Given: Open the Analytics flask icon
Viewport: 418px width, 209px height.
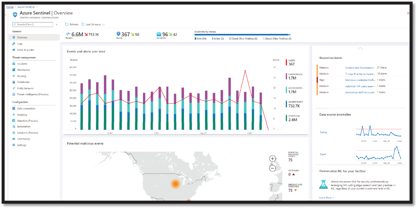Looking at the screenshot, I should pyautogui.click(x=14, y=115).
